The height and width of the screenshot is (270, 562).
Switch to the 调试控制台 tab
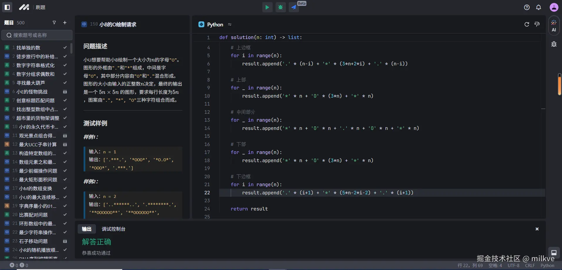(113, 229)
